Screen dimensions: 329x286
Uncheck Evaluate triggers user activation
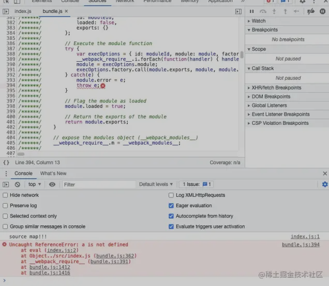coord(171,226)
